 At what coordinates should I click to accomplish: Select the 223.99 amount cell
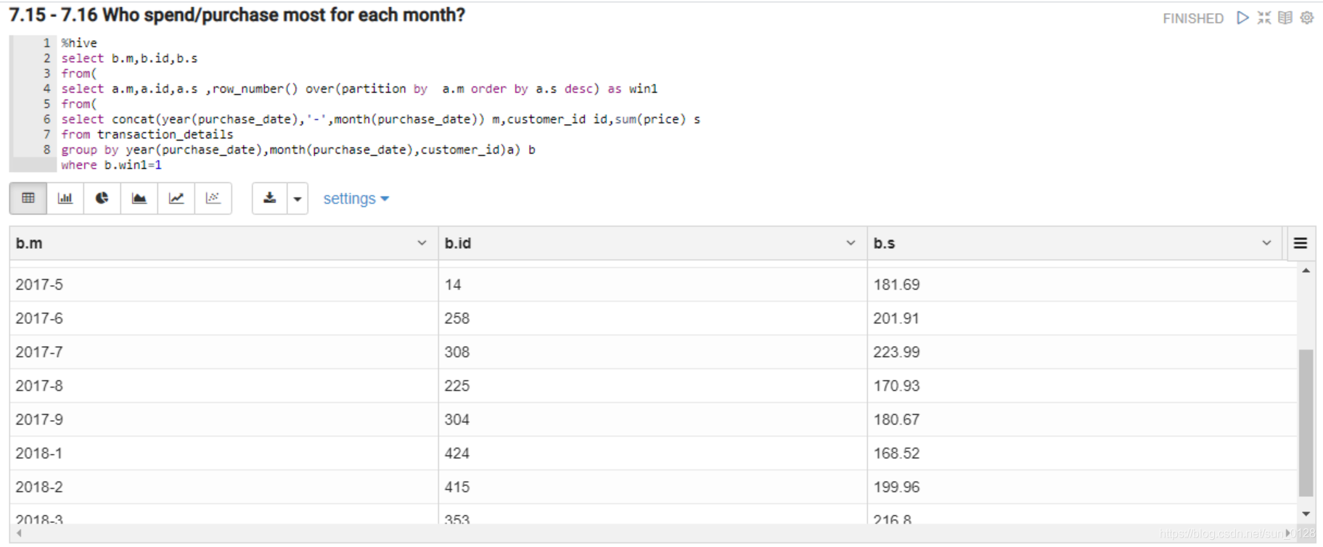click(1082, 352)
